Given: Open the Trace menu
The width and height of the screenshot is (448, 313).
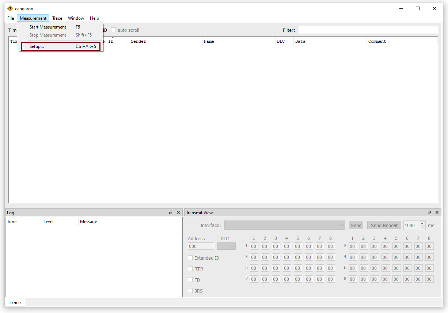Looking at the screenshot, I should coord(57,18).
